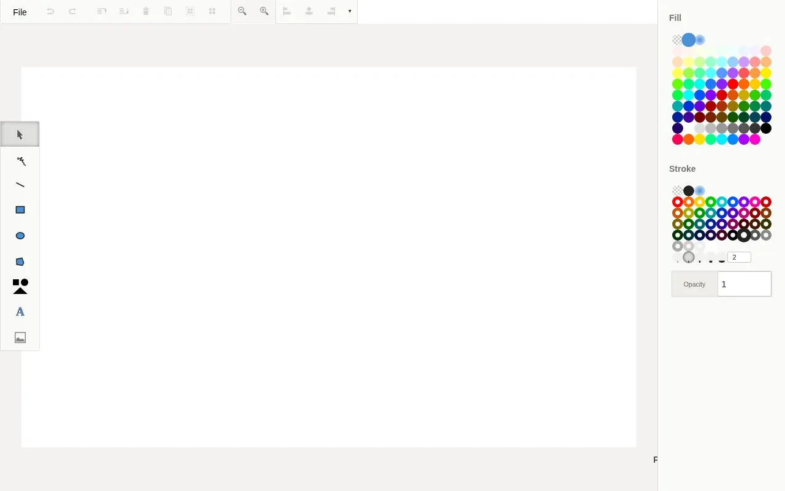This screenshot has height=491, width=785.
Task: Select the ellipse tool
Action: pyautogui.click(x=20, y=236)
